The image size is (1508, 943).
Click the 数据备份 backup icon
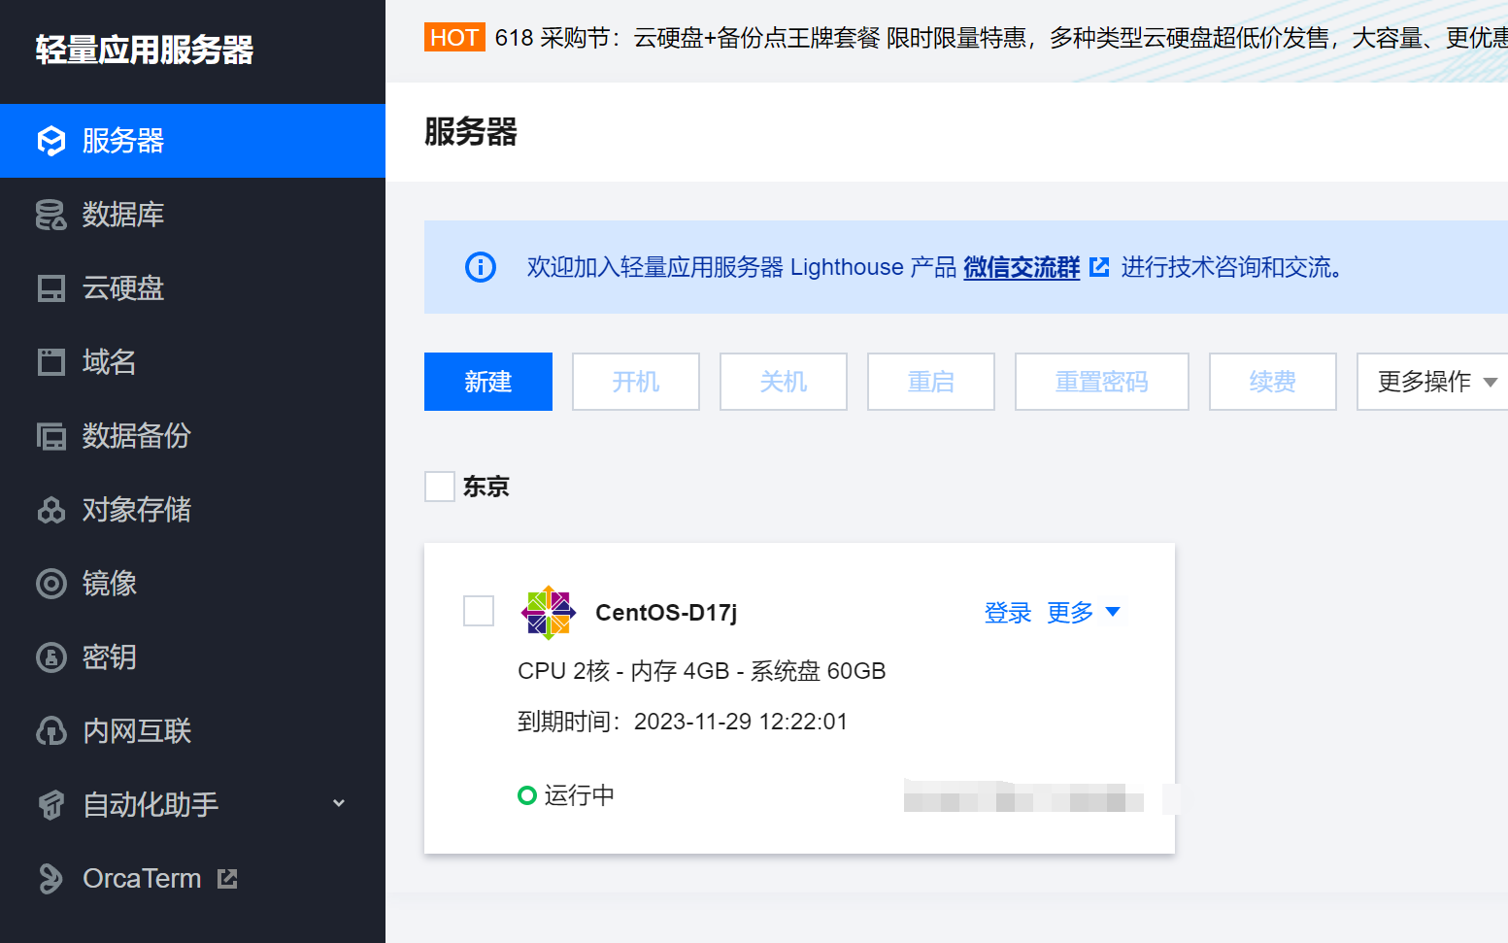50,436
